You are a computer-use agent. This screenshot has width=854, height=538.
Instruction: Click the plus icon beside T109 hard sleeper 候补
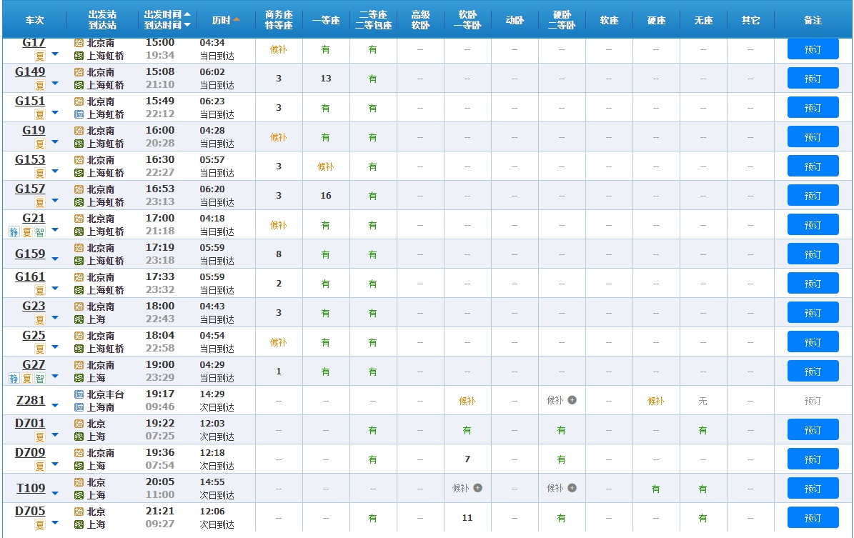572,488
